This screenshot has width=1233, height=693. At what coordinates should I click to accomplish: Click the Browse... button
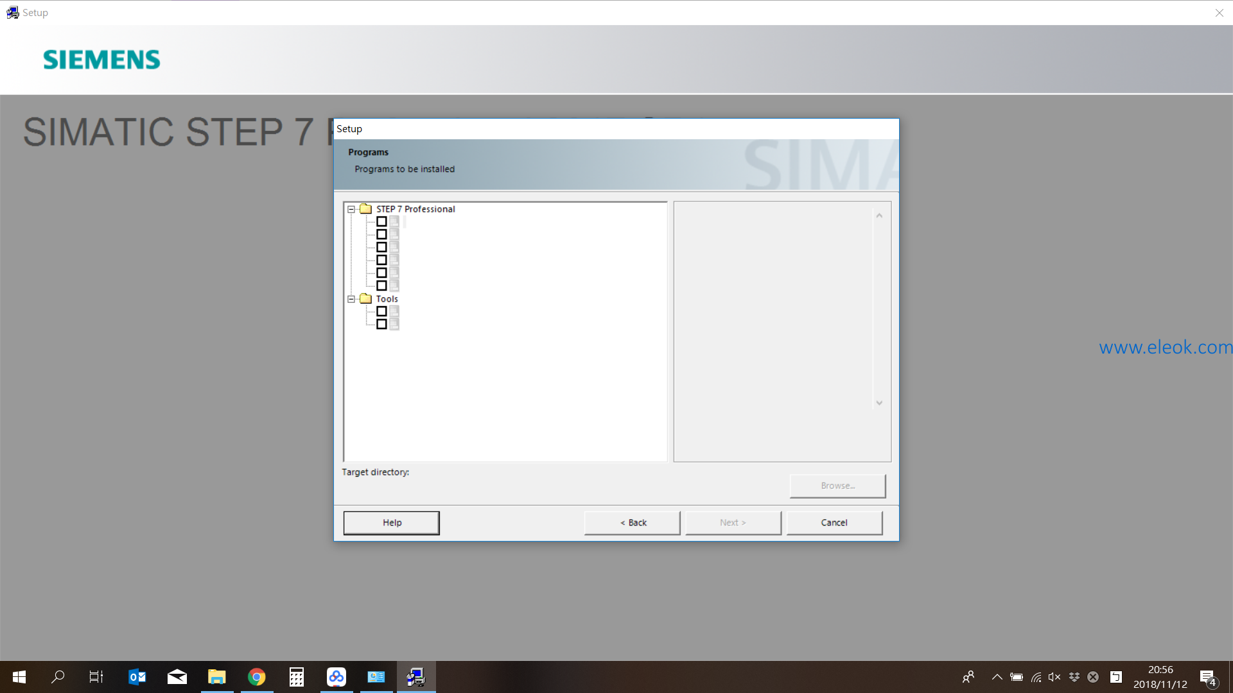pyautogui.click(x=838, y=486)
